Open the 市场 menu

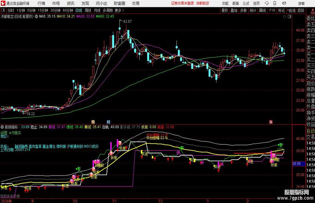[x=56, y=3]
